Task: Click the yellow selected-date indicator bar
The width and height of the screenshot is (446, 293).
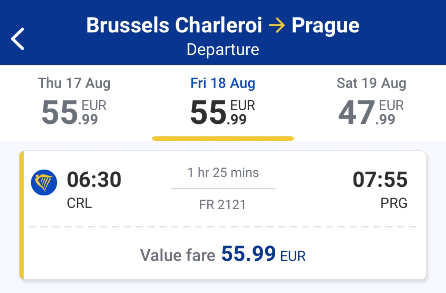Action: tap(223, 139)
